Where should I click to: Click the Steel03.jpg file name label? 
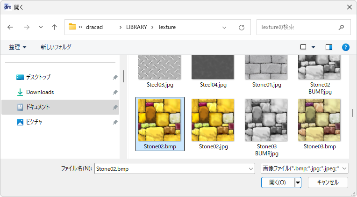pyautogui.click(x=160, y=85)
